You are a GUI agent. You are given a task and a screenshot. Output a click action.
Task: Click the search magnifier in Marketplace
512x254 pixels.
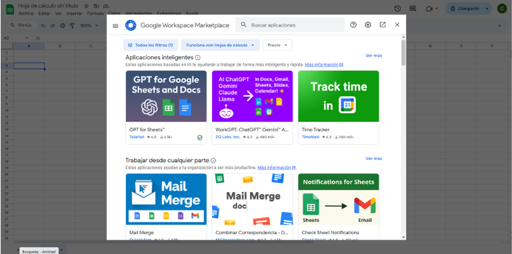(x=243, y=25)
